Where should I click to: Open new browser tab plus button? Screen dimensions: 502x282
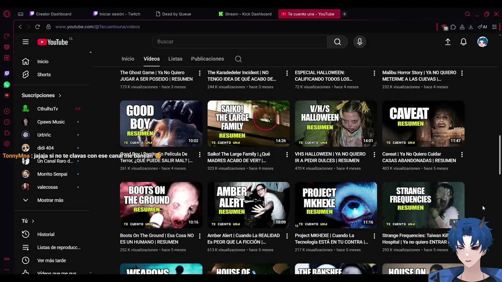[x=344, y=14]
